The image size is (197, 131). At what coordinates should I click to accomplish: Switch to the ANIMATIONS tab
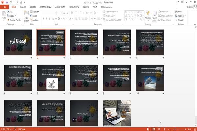click(x=60, y=7)
